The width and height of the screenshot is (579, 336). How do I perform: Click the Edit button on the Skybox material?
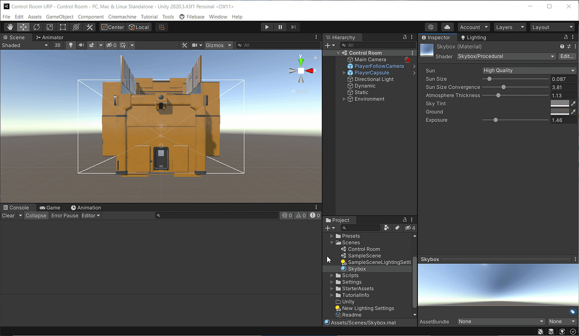point(567,56)
